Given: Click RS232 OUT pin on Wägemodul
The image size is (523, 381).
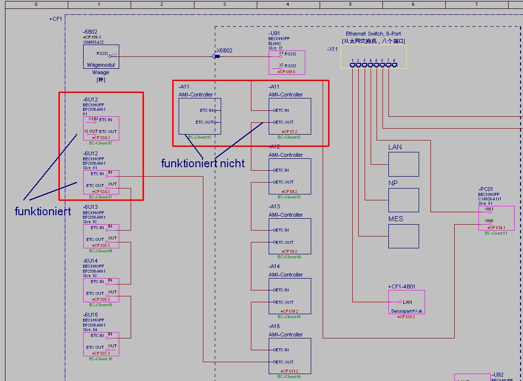Looking at the screenshot, I should (x=110, y=56).
